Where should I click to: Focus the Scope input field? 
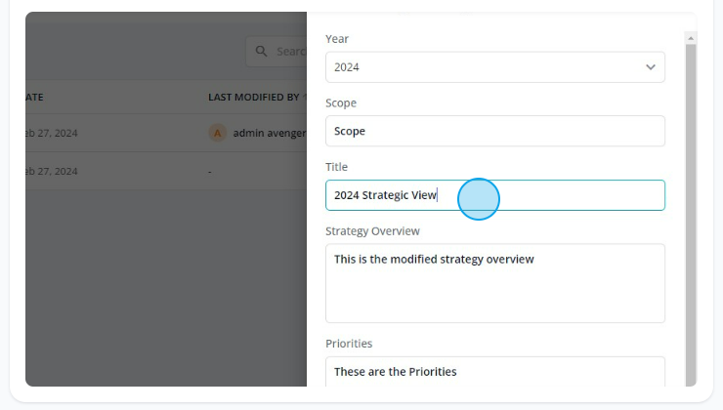(x=494, y=131)
